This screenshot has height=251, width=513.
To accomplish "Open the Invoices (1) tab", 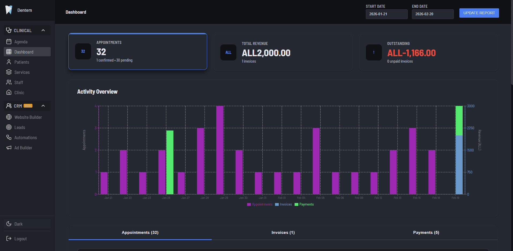I will 283,233.
